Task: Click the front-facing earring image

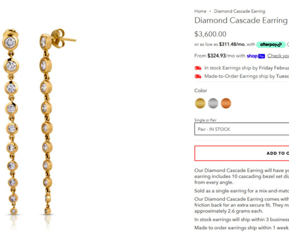Action: click(x=12, y=122)
